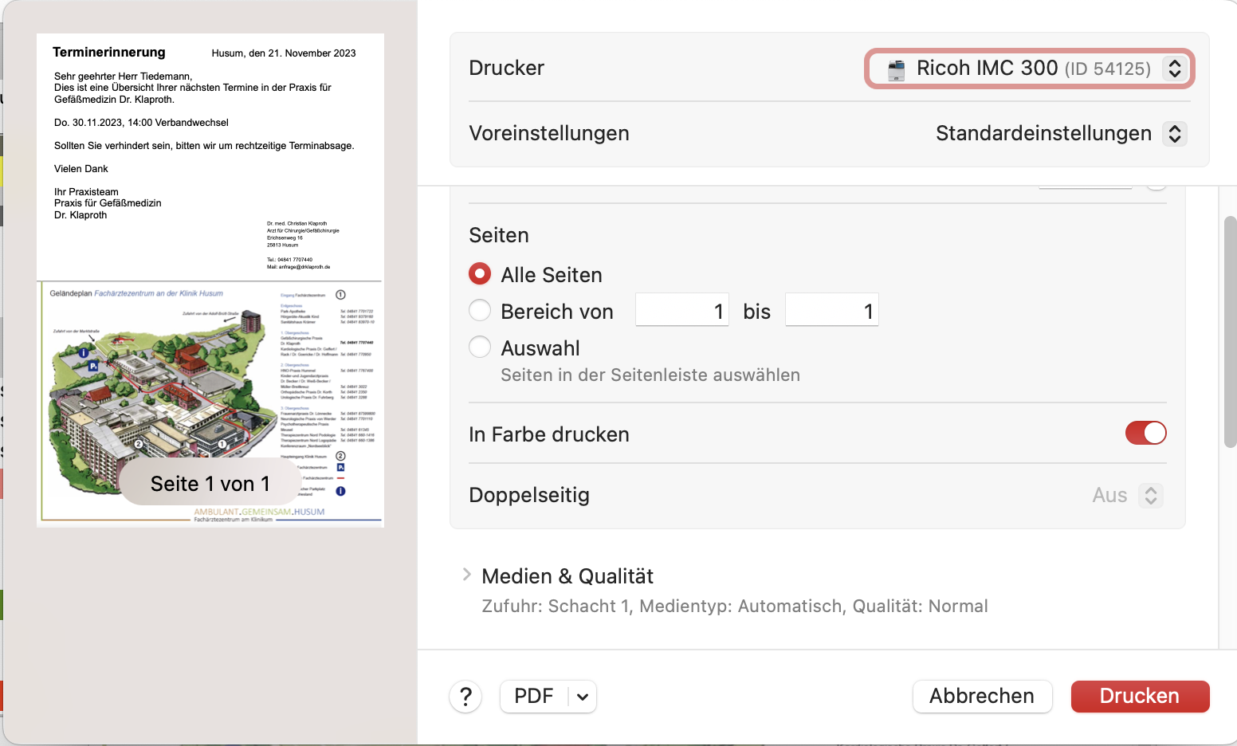Viewport: 1237px width, 746px height.
Task: Select the Auswahl radio button
Action: (x=480, y=347)
